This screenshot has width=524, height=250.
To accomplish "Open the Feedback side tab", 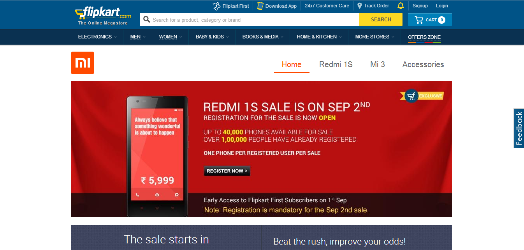I will point(519,128).
